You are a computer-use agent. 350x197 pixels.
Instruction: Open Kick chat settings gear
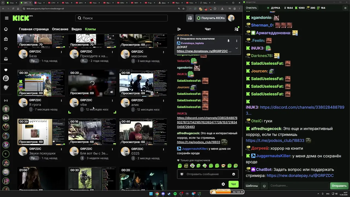[223, 184]
